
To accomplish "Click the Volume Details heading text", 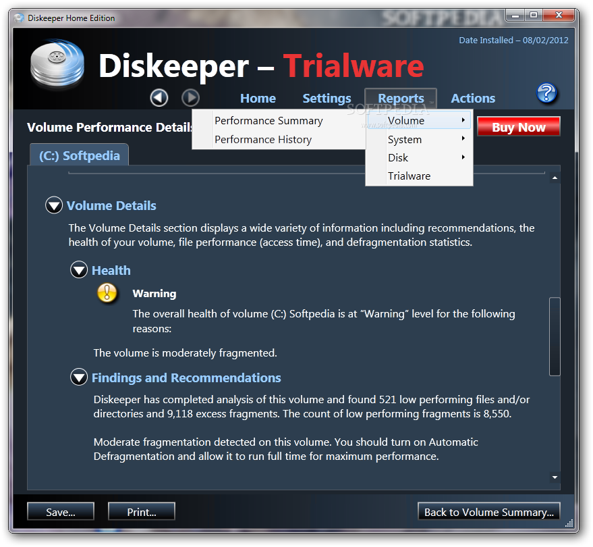I will click(111, 205).
